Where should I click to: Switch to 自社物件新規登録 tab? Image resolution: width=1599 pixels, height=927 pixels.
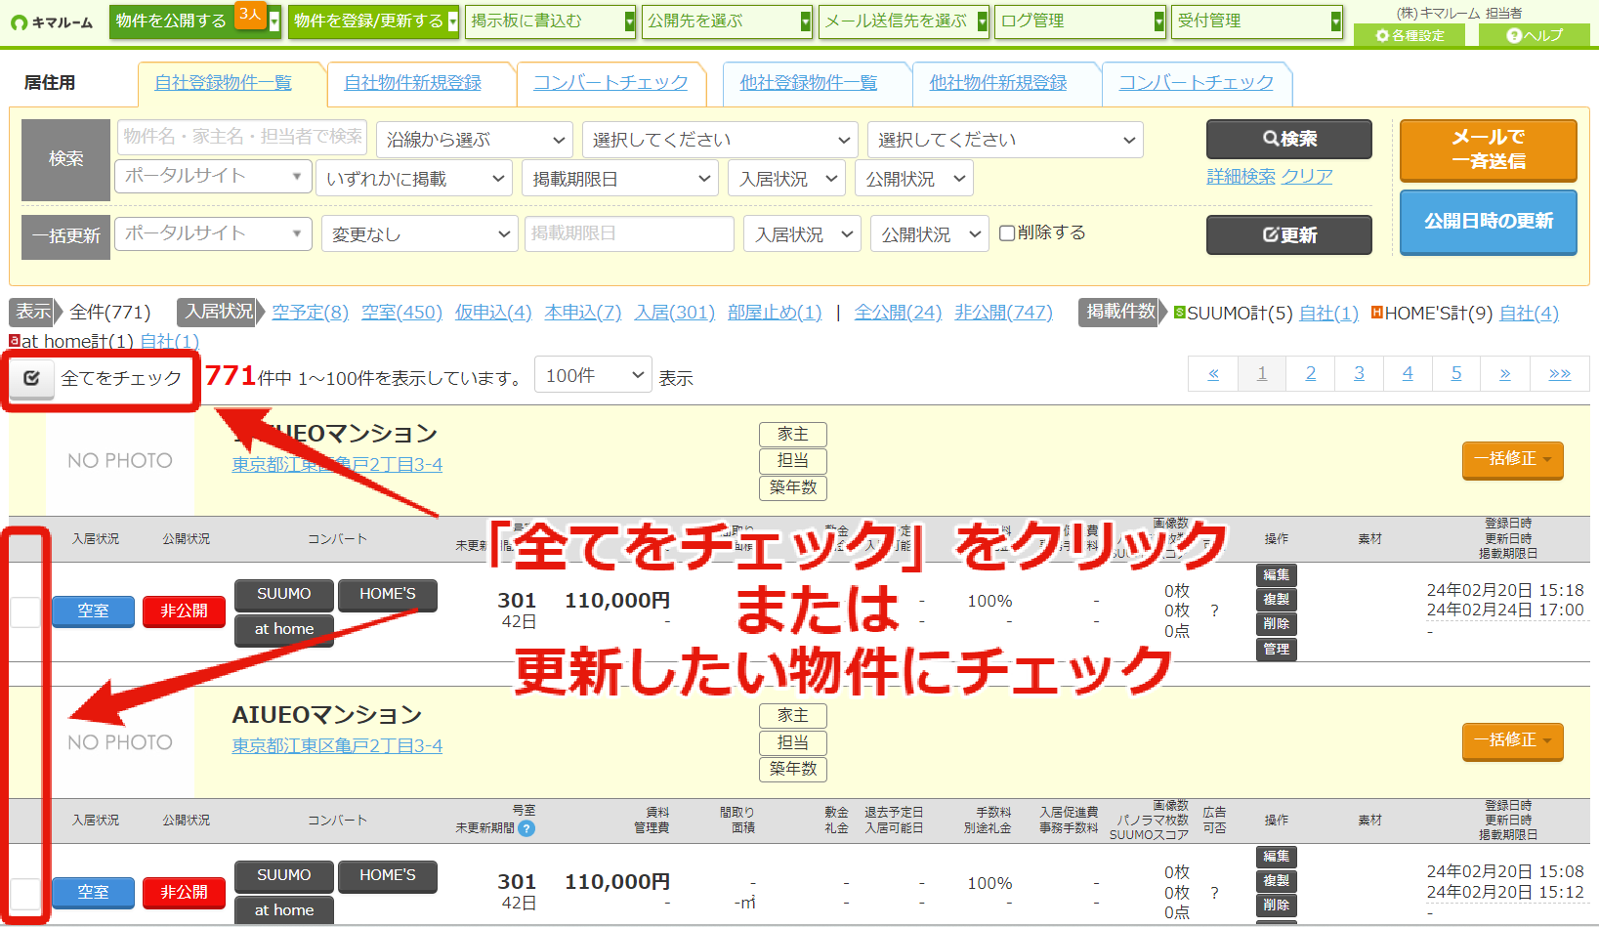pos(412,83)
